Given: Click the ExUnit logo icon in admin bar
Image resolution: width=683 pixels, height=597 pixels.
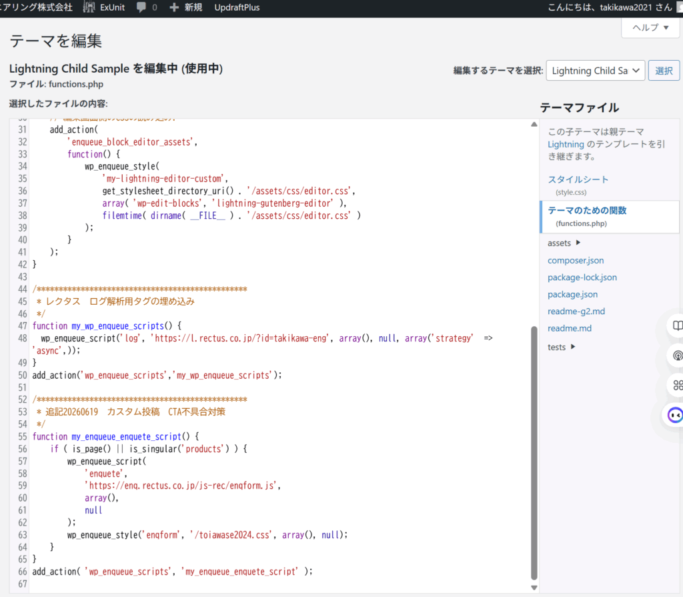Looking at the screenshot, I should coord(89,7).
